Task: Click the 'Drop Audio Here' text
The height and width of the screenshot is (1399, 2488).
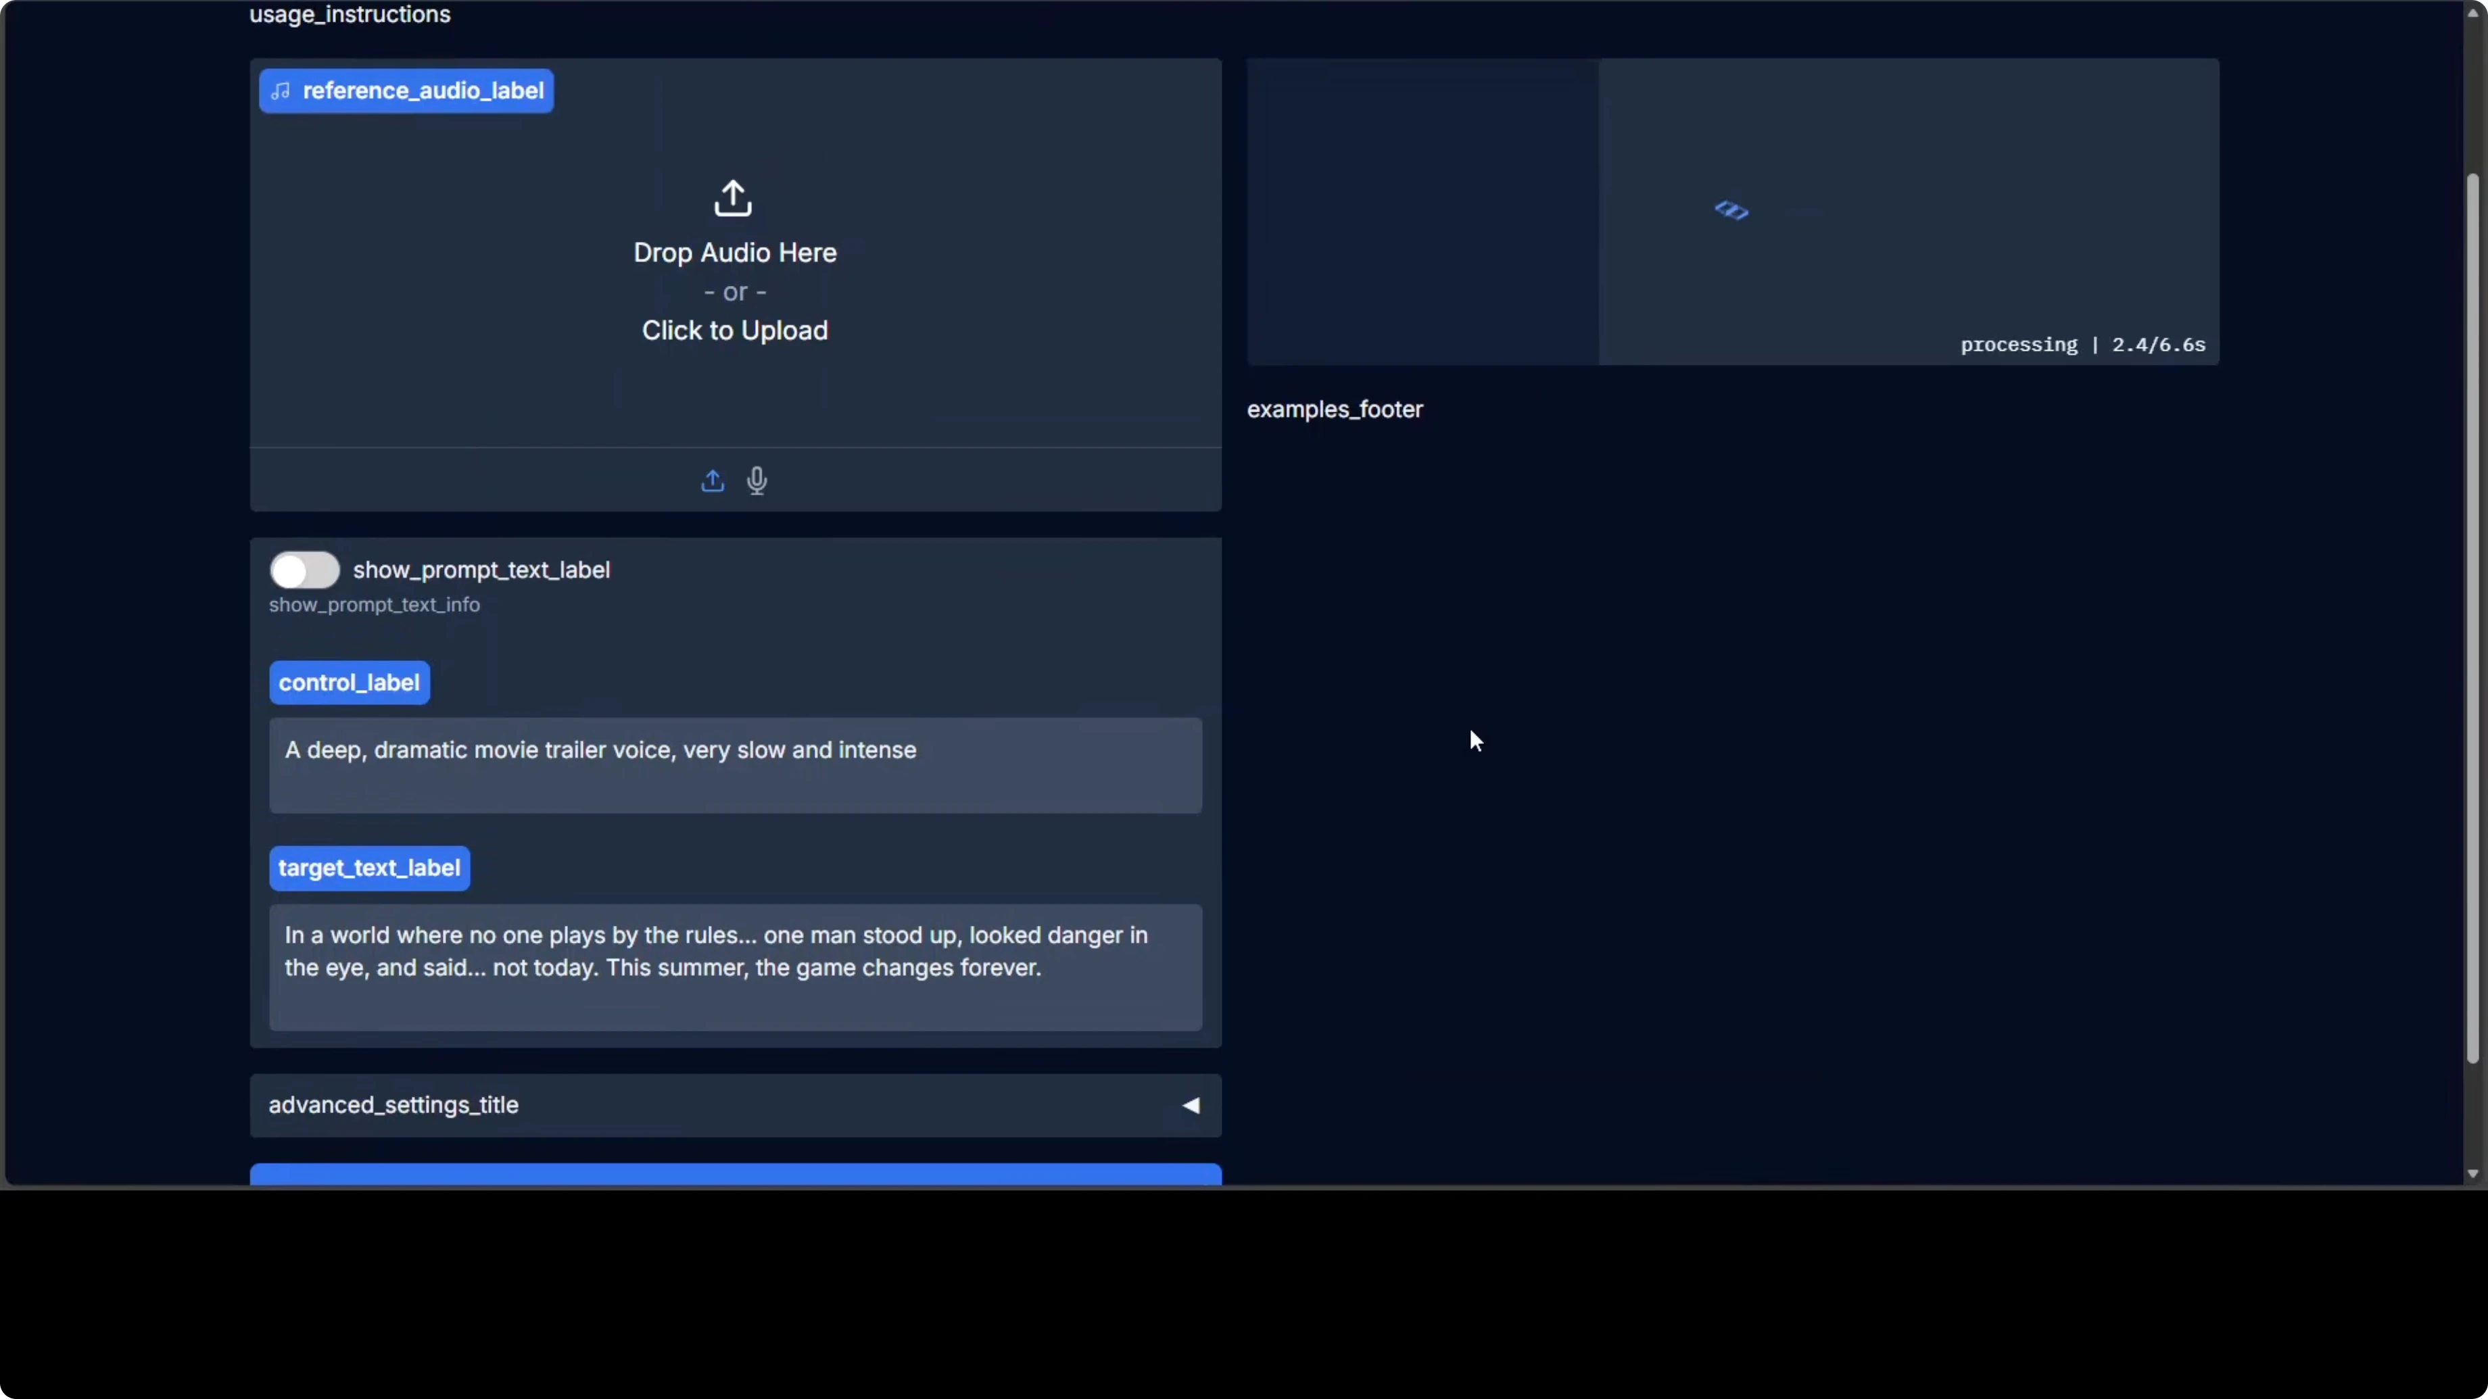Action: click(734, 253)
